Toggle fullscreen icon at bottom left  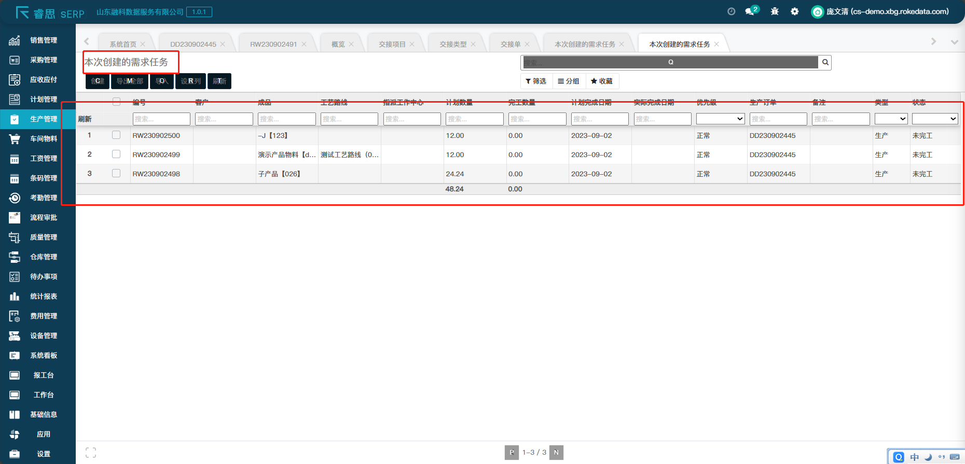click(x=91, y=453)
